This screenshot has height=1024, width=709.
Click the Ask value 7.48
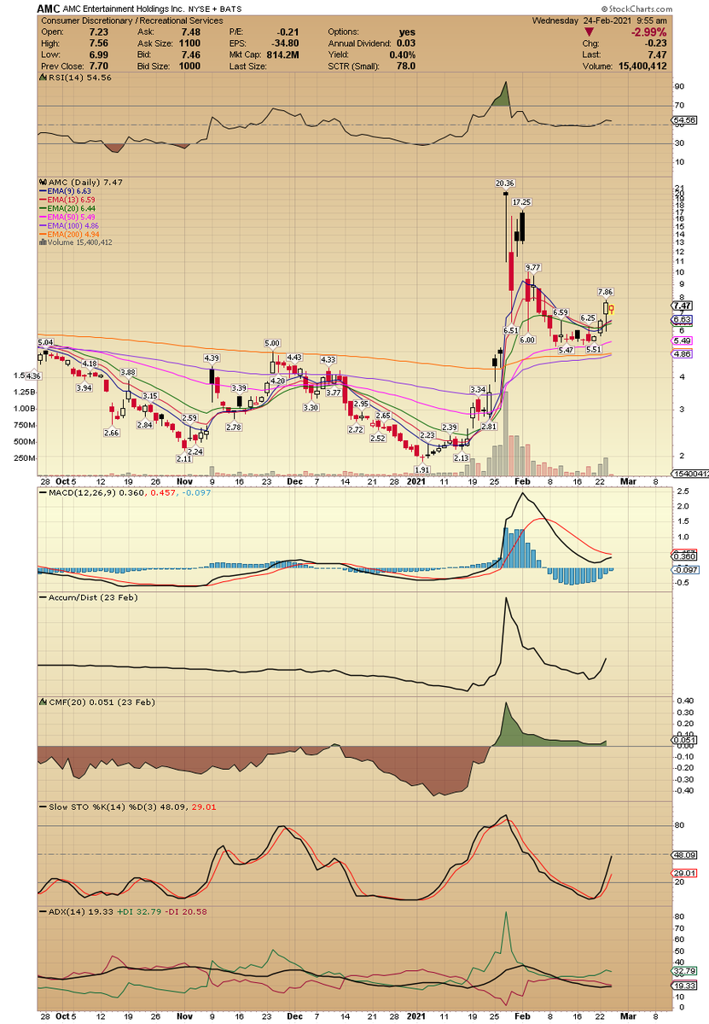(x=189, y=31)
